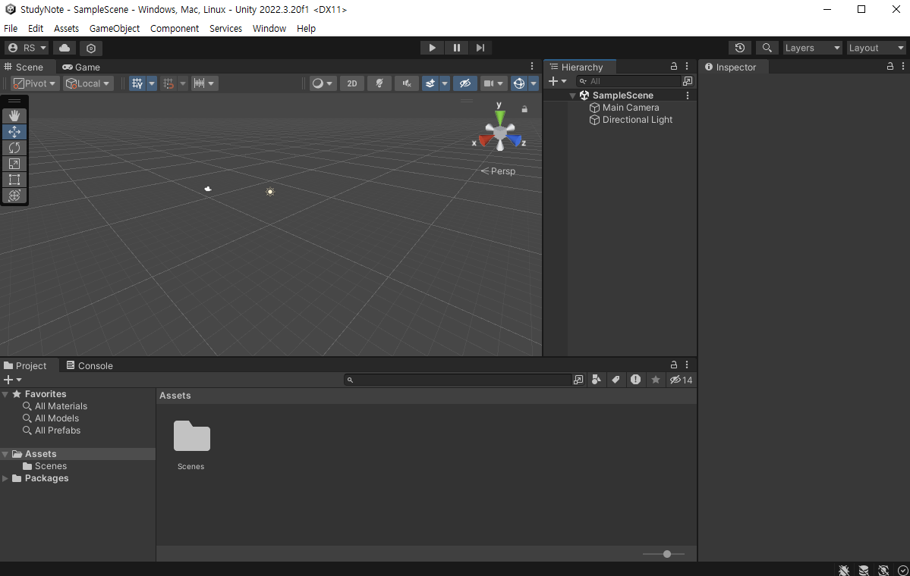The image size is (910, 576).
Task: Search by Label in Project
Action: 616,380
